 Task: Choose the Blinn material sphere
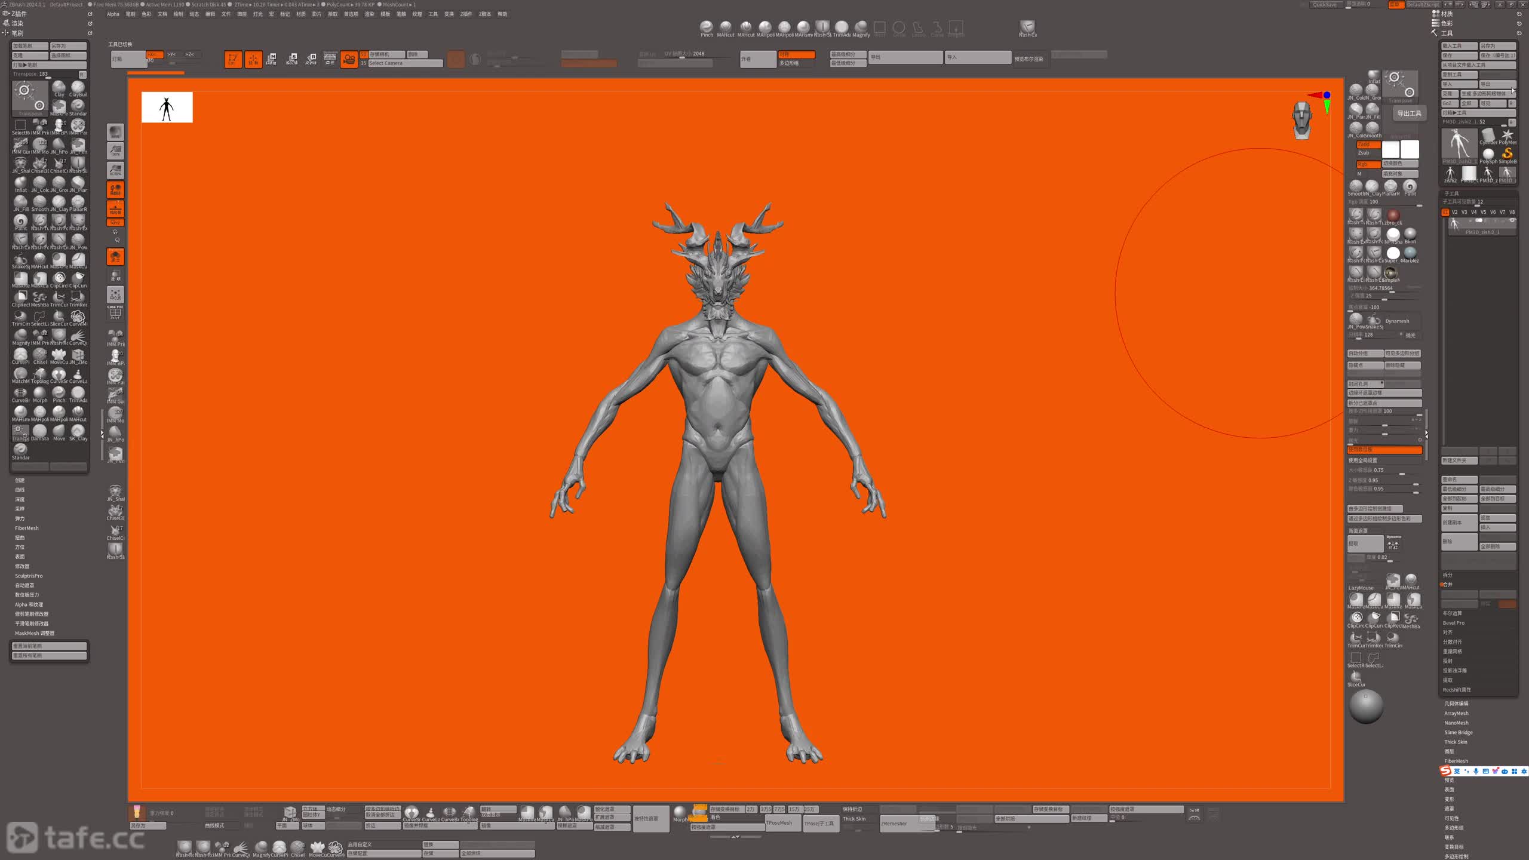pos(1410,235)
